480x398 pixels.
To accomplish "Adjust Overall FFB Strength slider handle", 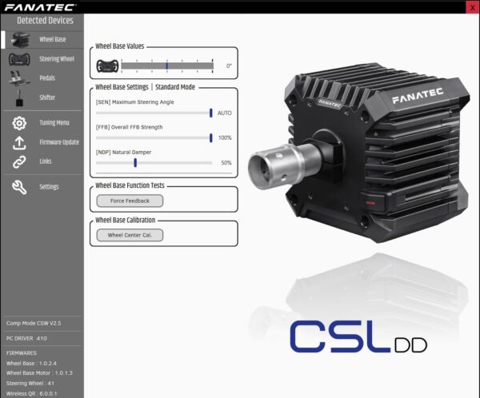I will tap(210, 137).
